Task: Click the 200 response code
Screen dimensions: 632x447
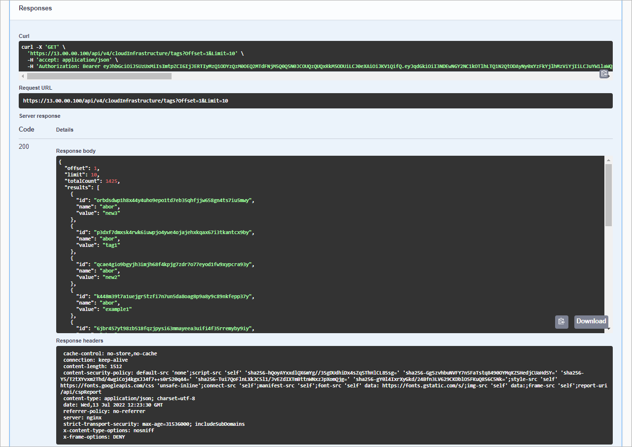Action: click(x=24, y=146)
